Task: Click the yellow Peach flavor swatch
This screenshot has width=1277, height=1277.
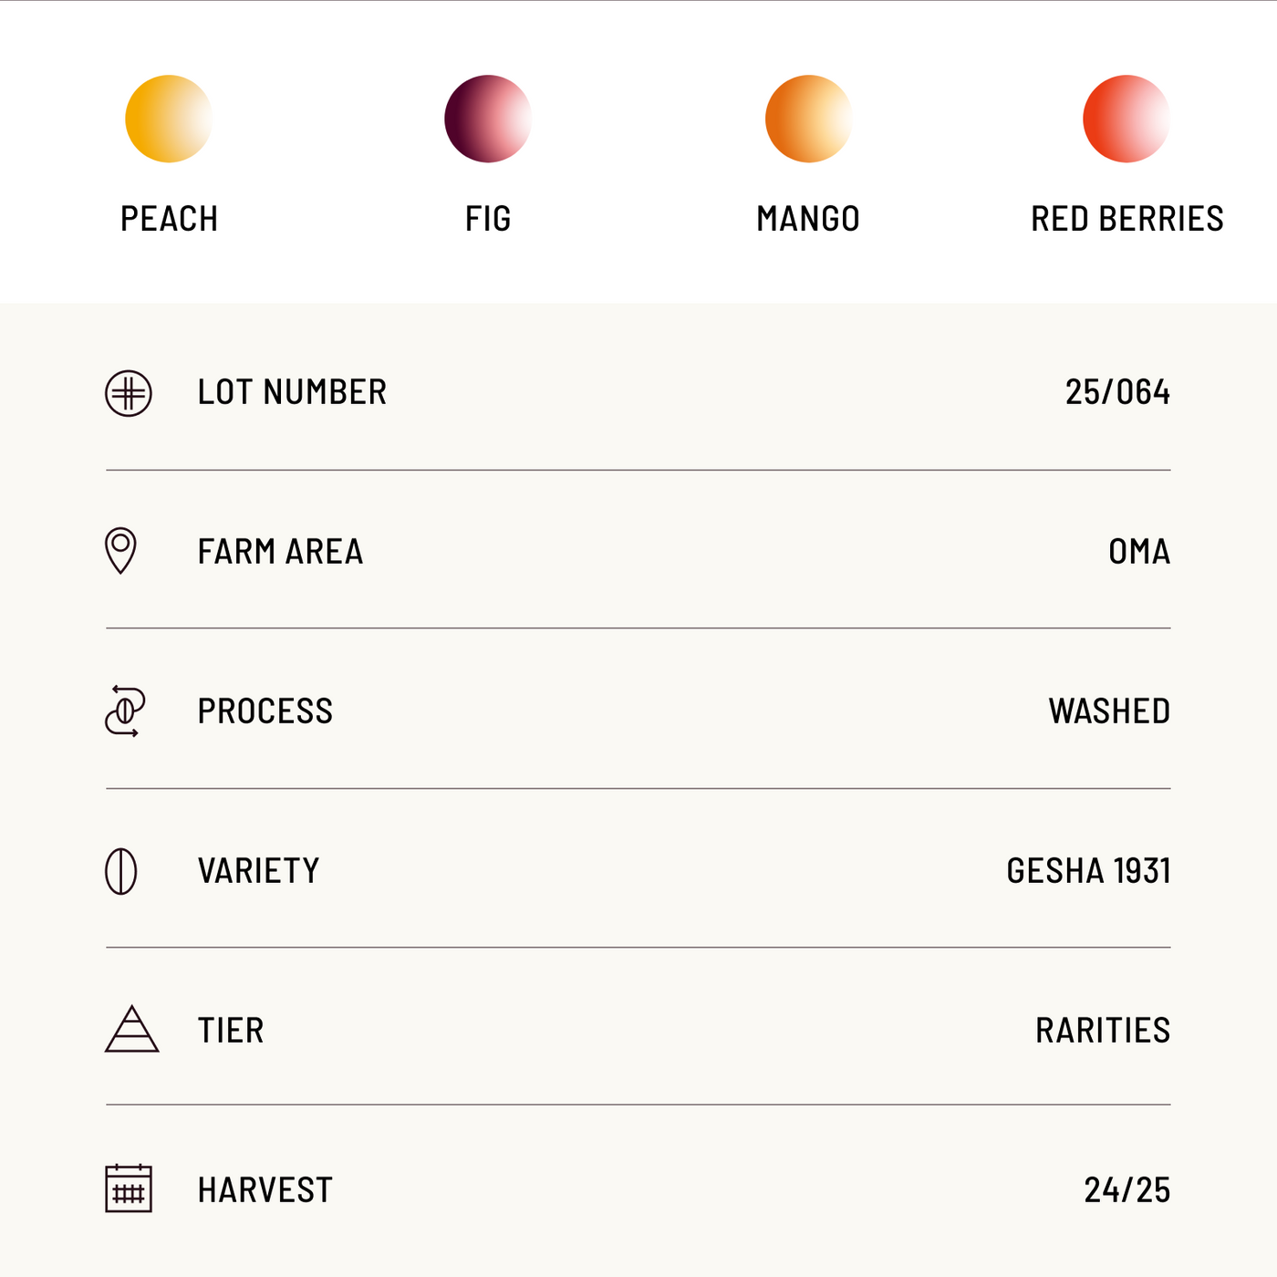Action: 169,119
